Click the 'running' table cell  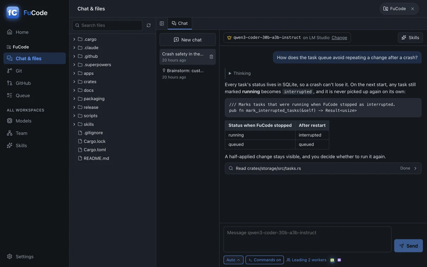(x=260, y=135)
